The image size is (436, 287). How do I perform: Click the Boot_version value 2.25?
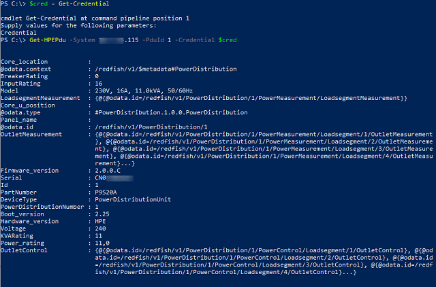pos(102,214)
